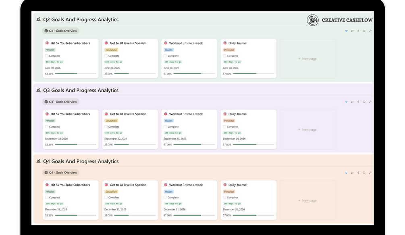
Task: Click 196 days to go badge on Q3 YouTube card
Action: pyautogui.click(x=54, y=133)
